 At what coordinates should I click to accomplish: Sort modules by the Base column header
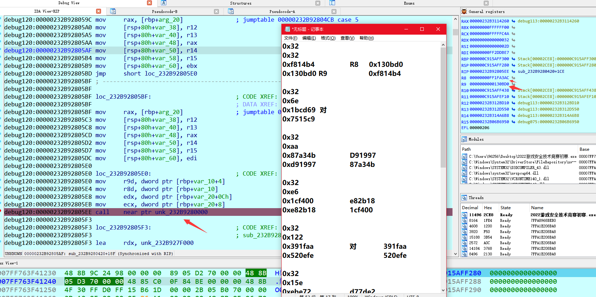point(587,149)
